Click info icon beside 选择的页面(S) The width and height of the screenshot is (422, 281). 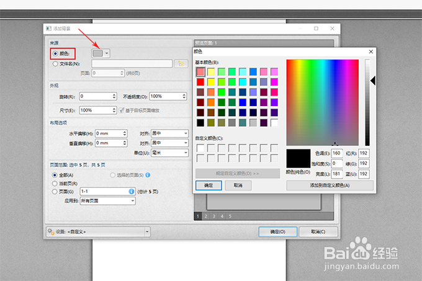click(148, 175)
